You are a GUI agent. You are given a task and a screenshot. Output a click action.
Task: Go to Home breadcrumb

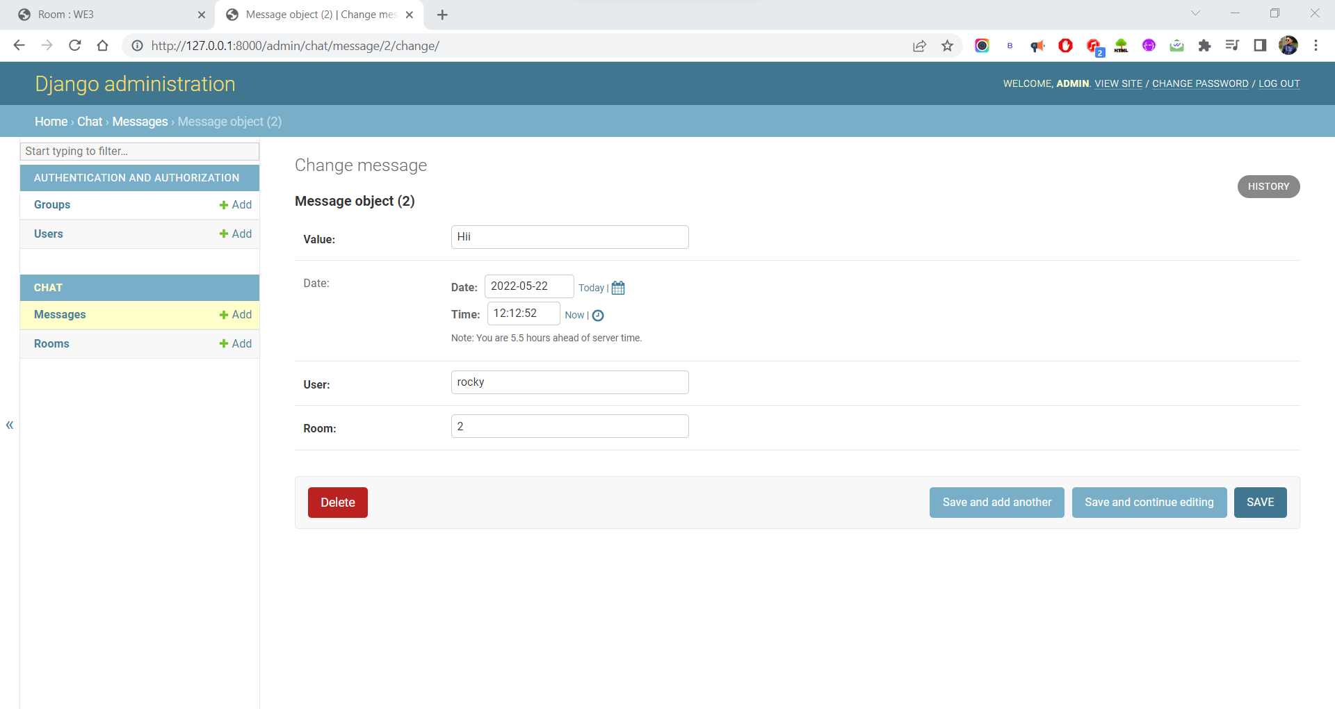pos(51,122)
